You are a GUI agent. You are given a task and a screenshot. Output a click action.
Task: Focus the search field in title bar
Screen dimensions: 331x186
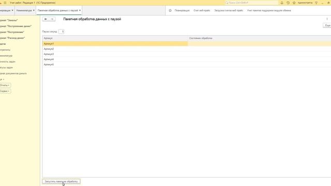pyautogui.click(x=251, y=3)
